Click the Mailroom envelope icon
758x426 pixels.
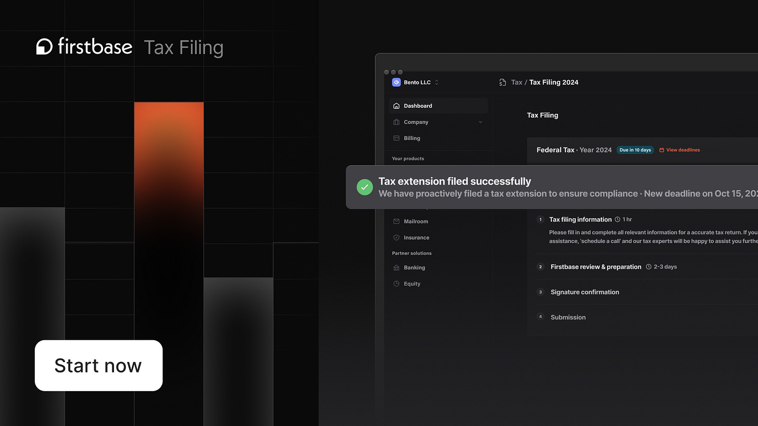click(396, 221)
